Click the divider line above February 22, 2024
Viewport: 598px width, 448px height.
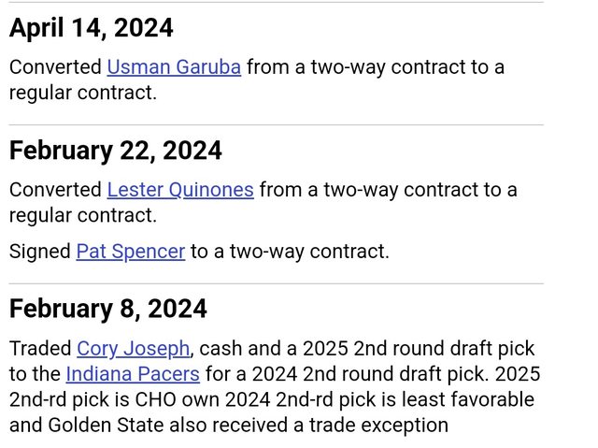[x=276, y=125]
